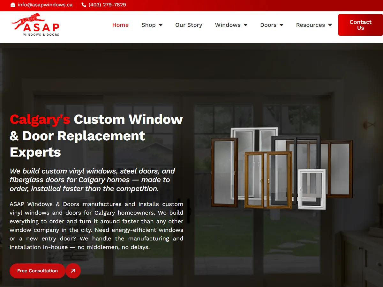This screenshot has width=383, height=287.
Task: Open the info@asapwindows.ca email link
Action: pyautogui.click(x=45, y=5)
